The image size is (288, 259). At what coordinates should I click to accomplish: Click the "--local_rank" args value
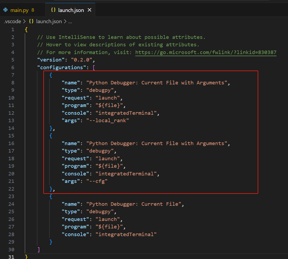pos(108,121)
